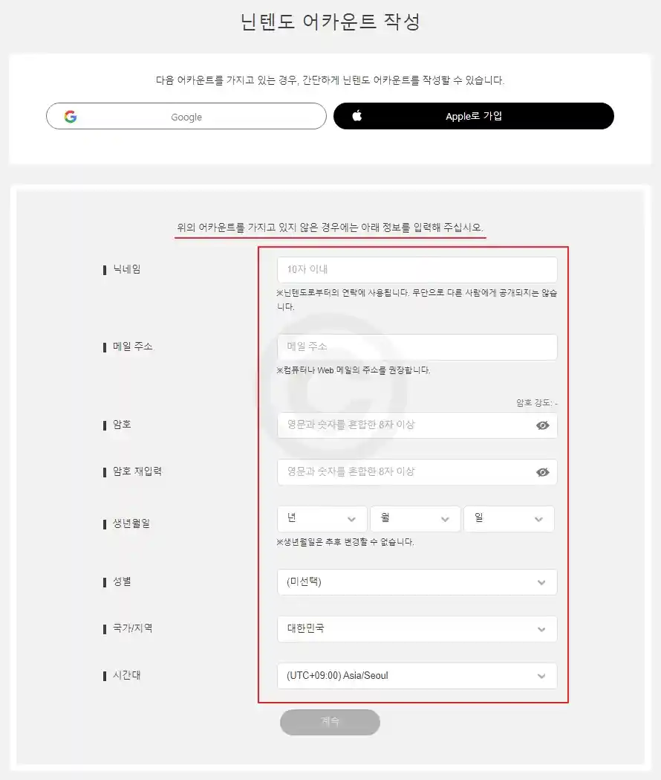661x780 pixels.
Task: Focus the 암호 재입력 input field
Action: tap(417, 472)
